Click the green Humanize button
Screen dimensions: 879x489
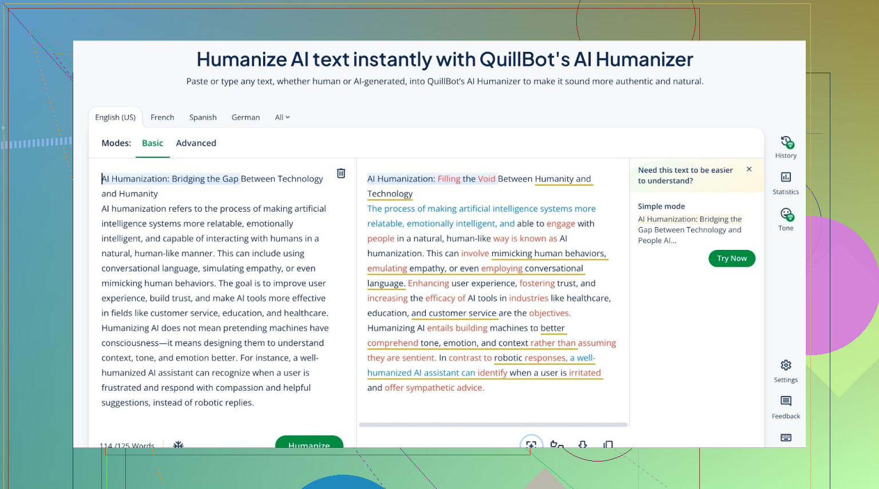(x=309, y=443)
